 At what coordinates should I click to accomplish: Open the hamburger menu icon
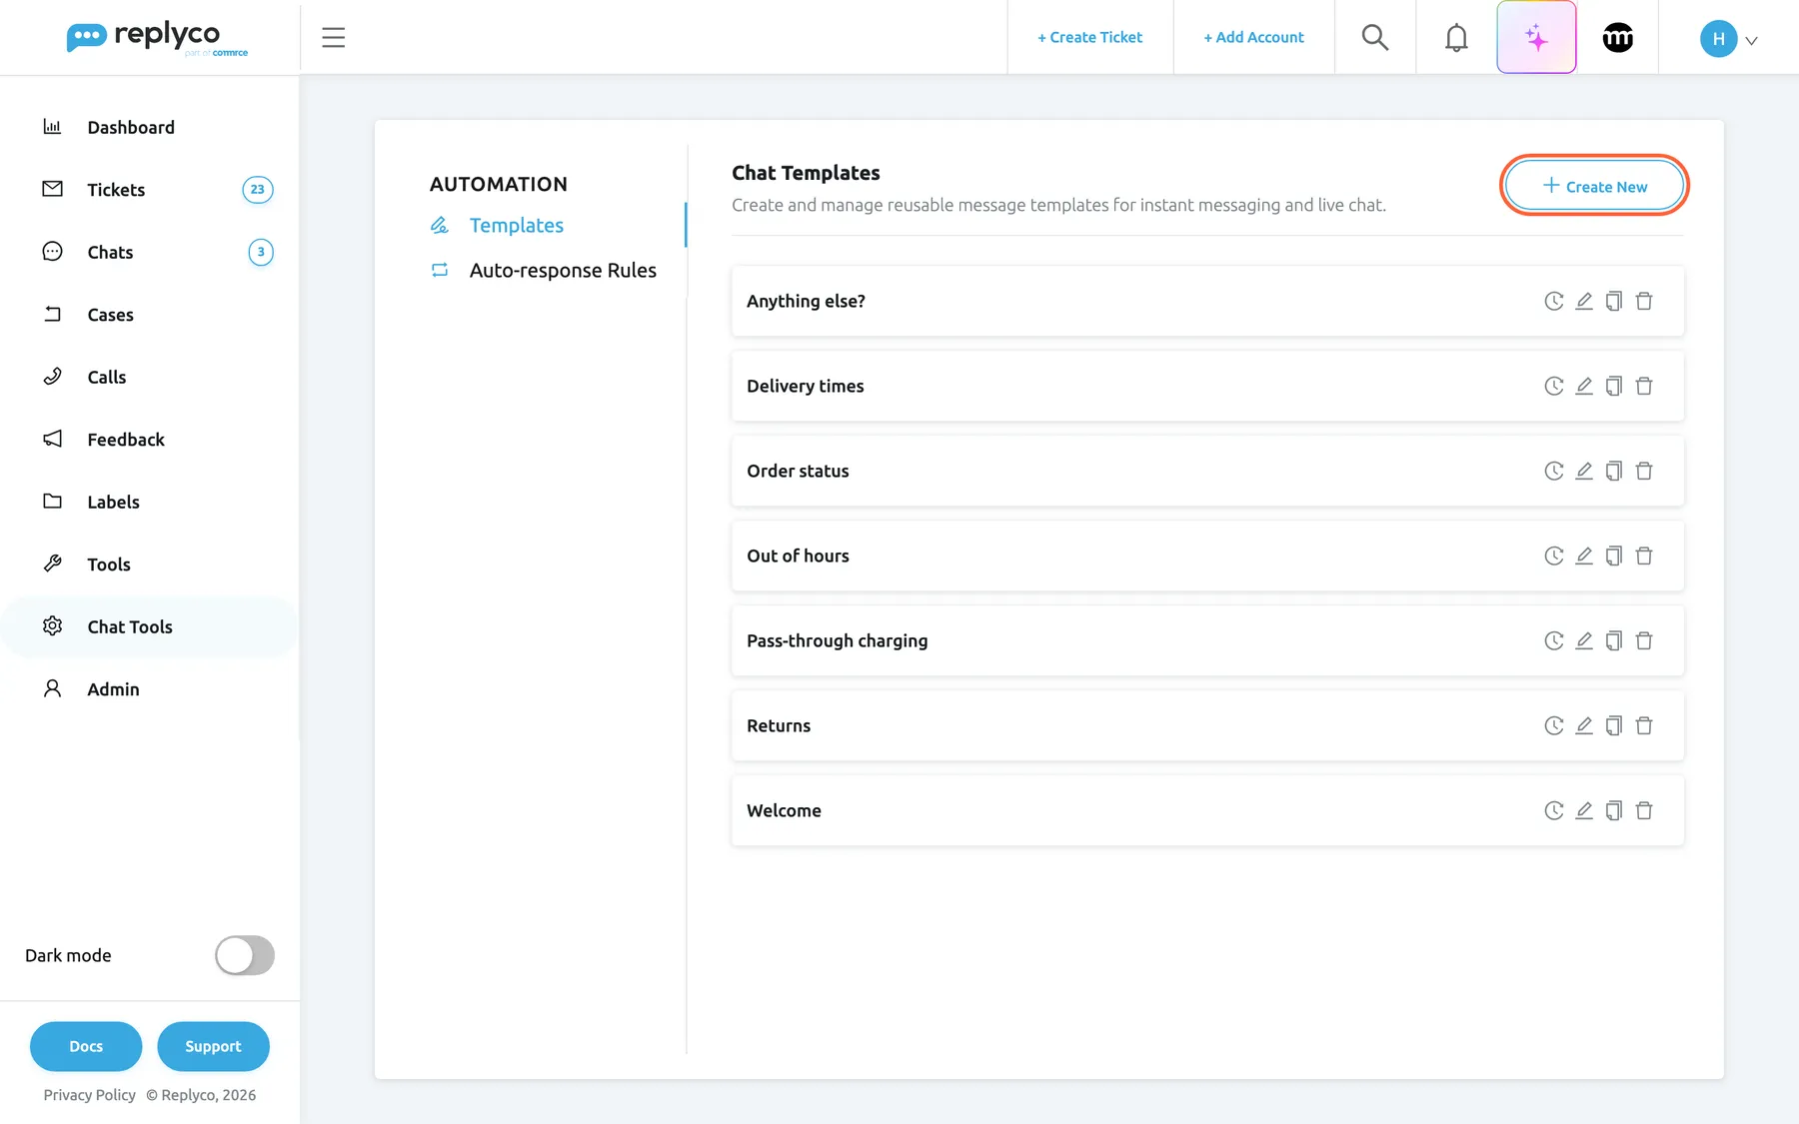pos(333,38)
